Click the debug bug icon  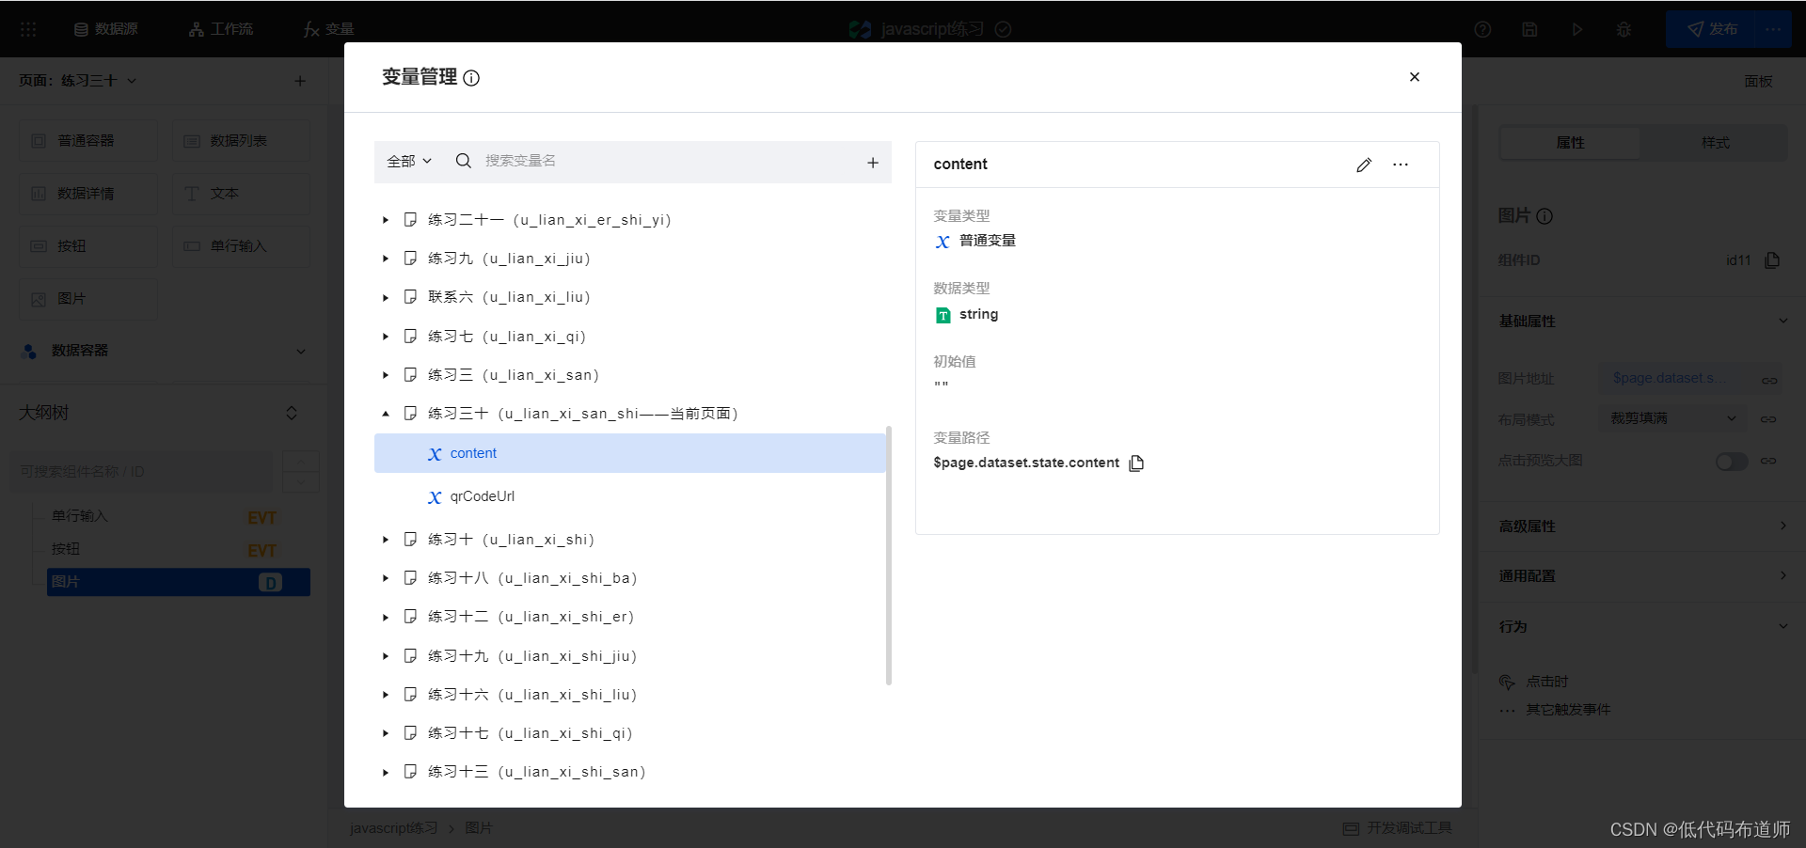pos(1624,29)
